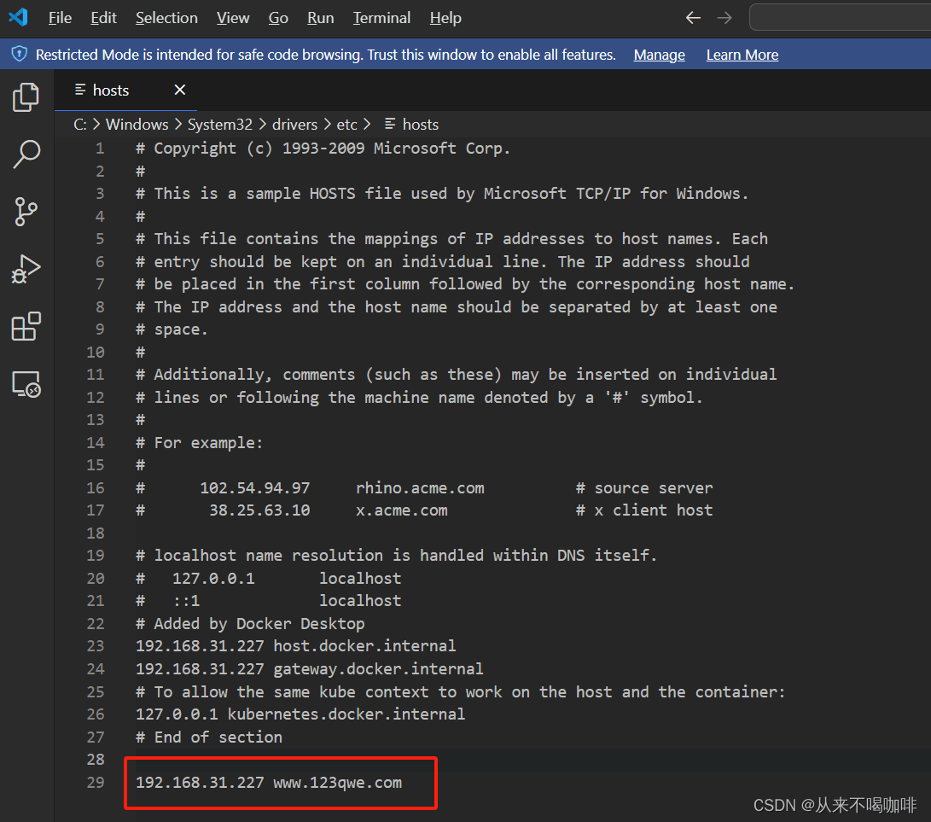The image size is (931, 822).
Task: Click the Restricted Mode shield icon
Action: (19, 54)
